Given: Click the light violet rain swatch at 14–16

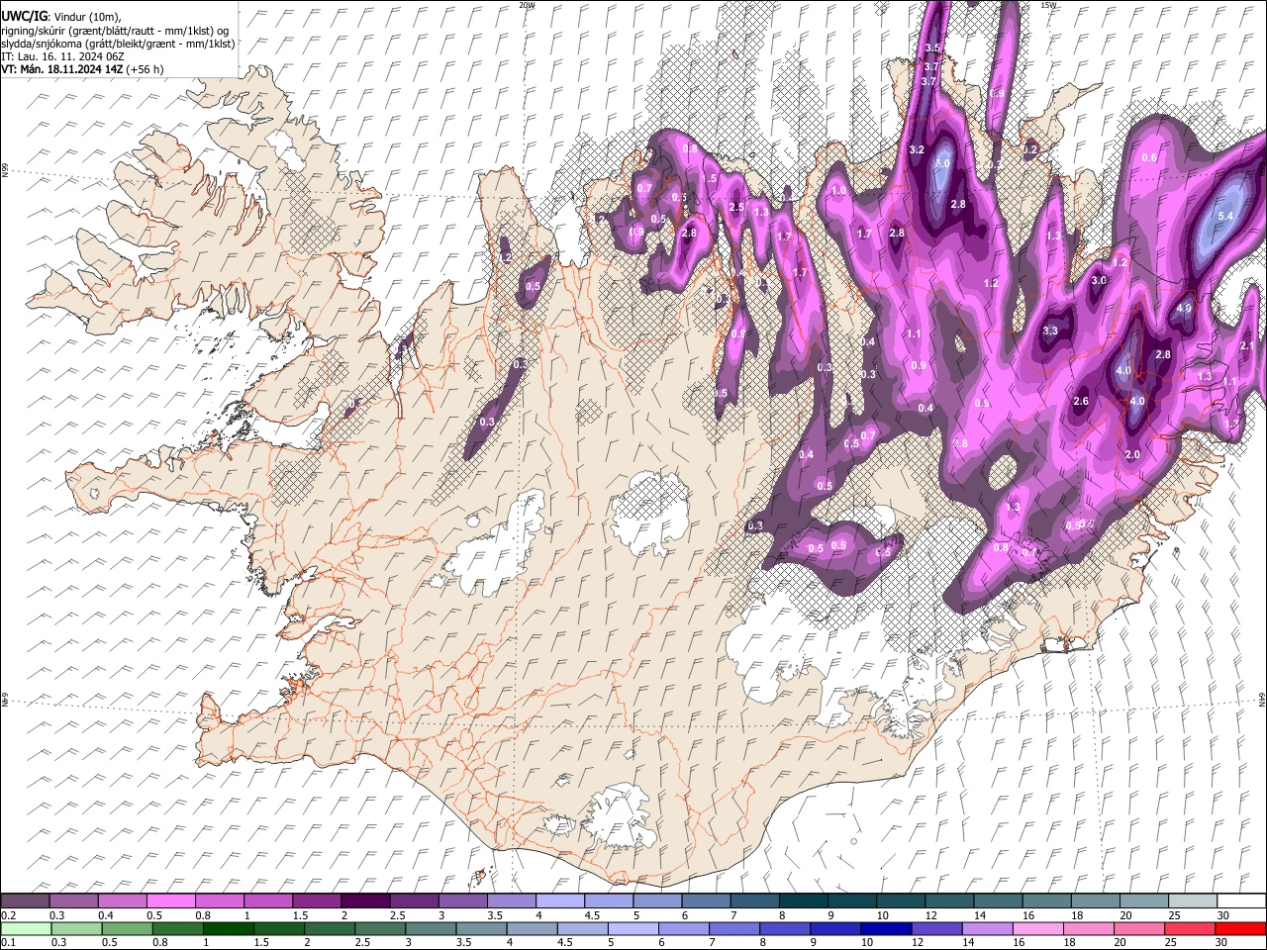Looking at the screenshot, I should click(x=989, y=928).
